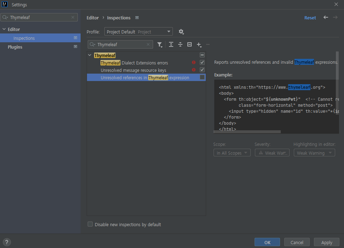Open the In All Scopes dropdown
This screenshot has height=248, width=344.
point(232,153)
